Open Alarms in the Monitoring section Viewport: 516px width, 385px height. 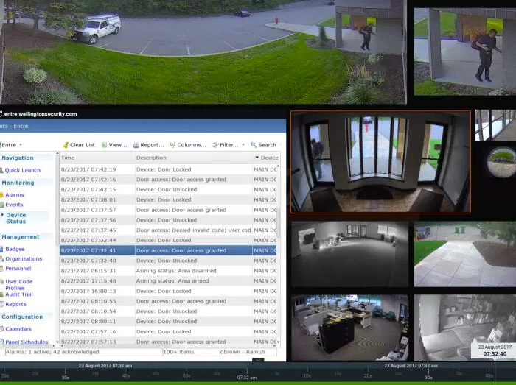[x=14, y=195]
